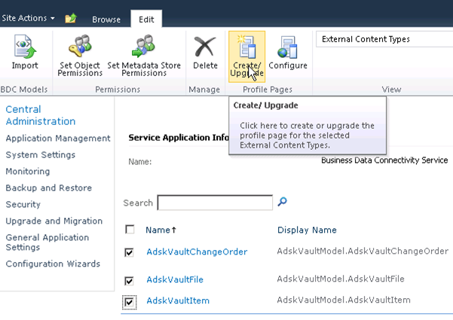This screenshot has width=453, height=320.
Task: Click the search magnifier icon
Action: tap(283, 202)
